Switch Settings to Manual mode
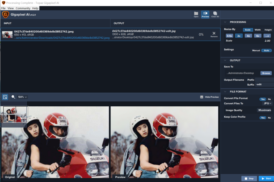This screenshot has width=274, height=182. [x=256, y=50]
